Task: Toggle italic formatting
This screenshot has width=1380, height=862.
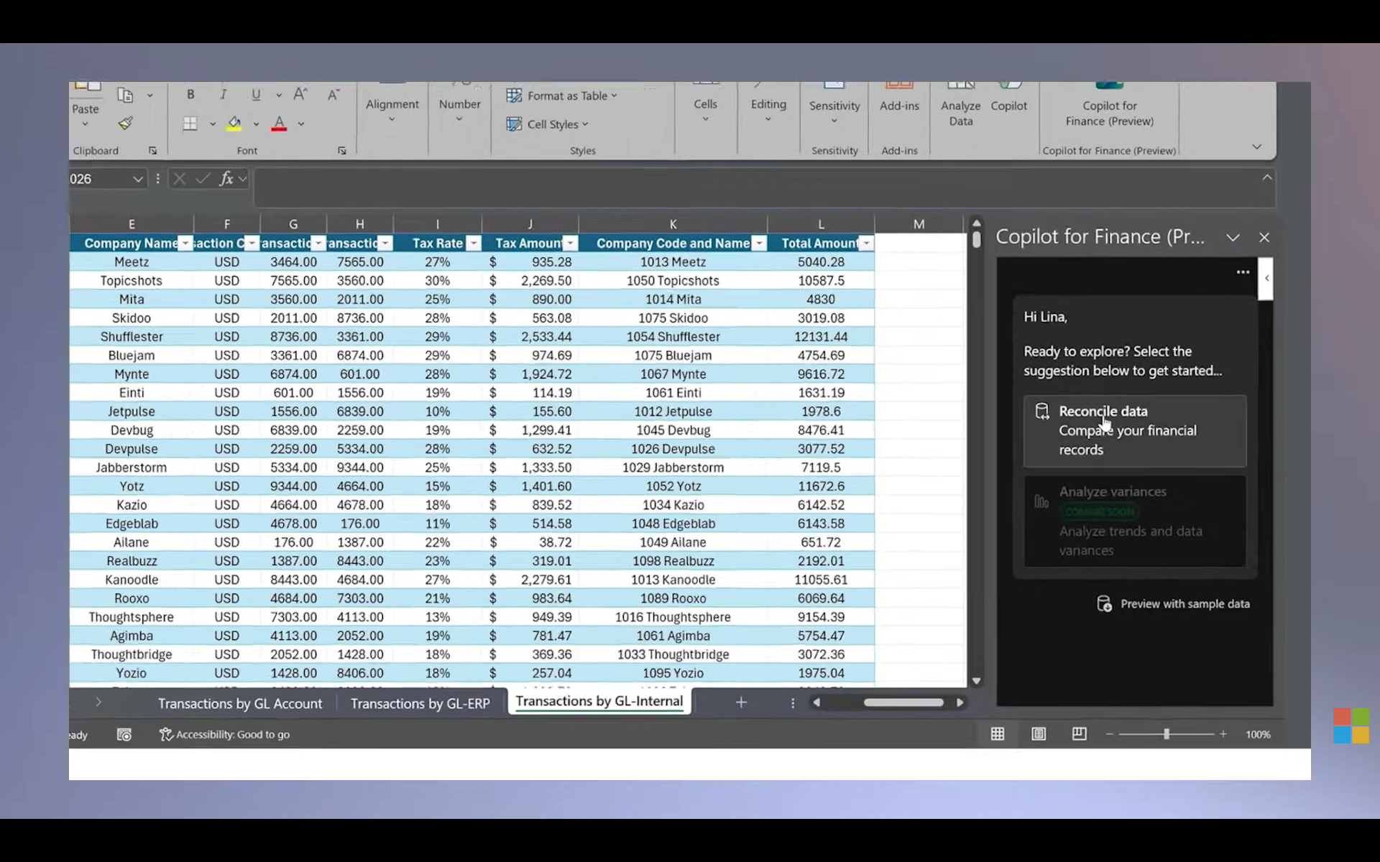Action: 224,94
